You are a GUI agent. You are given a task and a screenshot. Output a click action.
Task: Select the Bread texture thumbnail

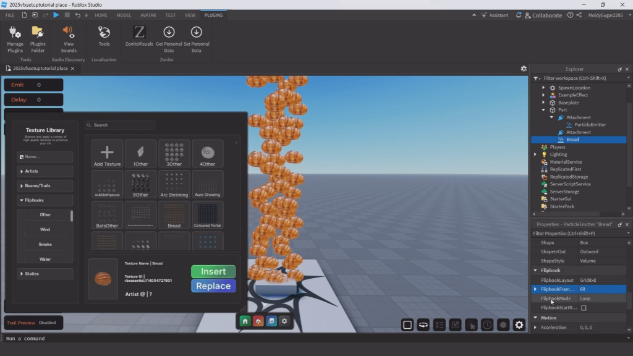[x=174, y=215]
